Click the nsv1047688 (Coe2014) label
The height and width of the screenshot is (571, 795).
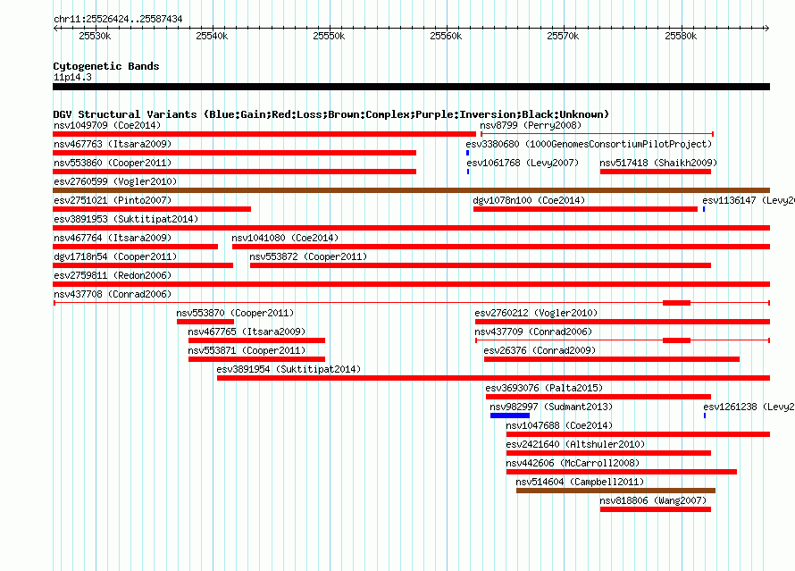[x=559, y=425]
